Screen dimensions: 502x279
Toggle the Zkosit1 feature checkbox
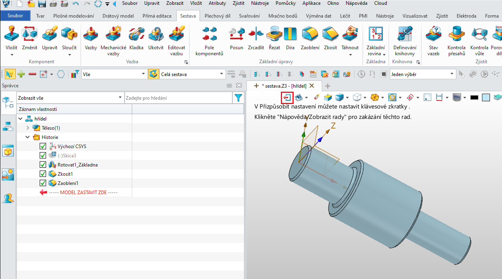point(43,174)
